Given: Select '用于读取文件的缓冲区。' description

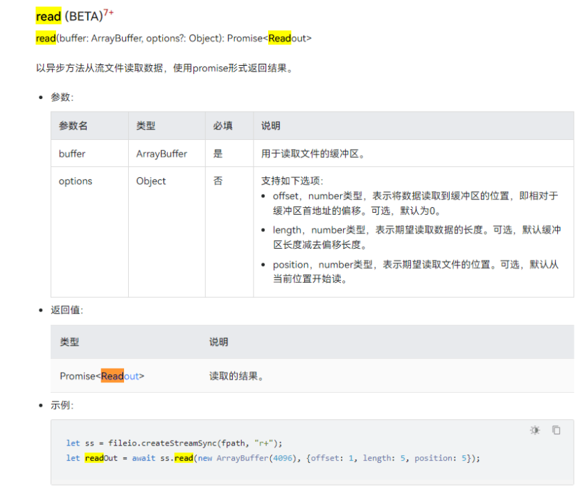Looking at the screenshot, I should [x=314, y=154].
